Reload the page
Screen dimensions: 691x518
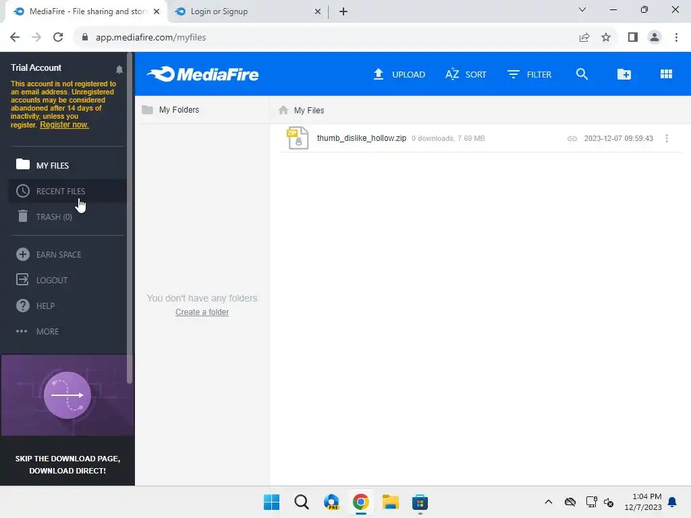(58, 37)
